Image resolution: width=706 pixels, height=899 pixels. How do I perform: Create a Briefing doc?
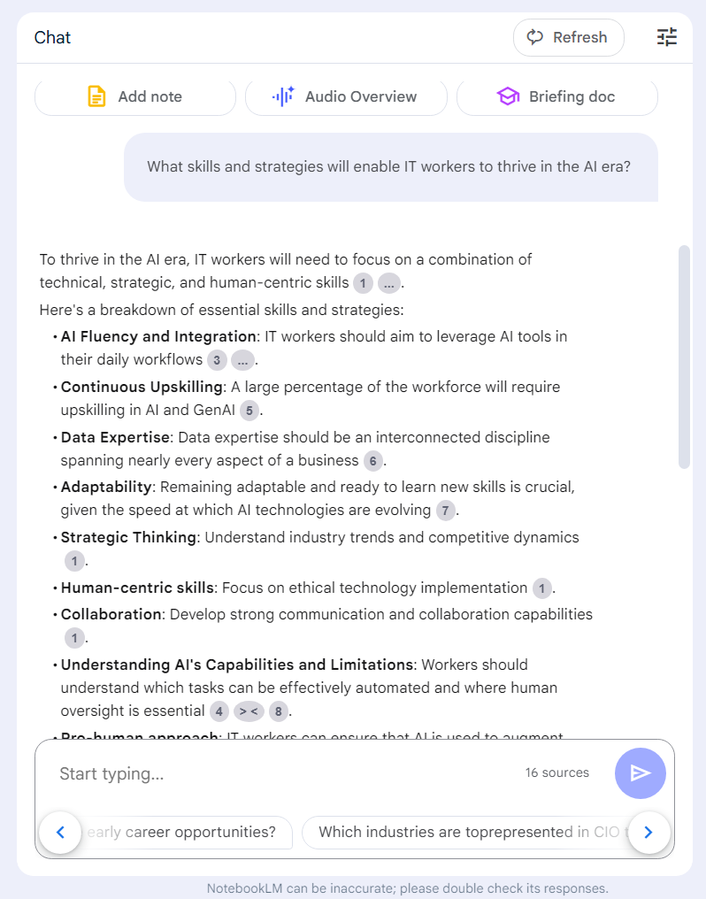pos(557,96)
